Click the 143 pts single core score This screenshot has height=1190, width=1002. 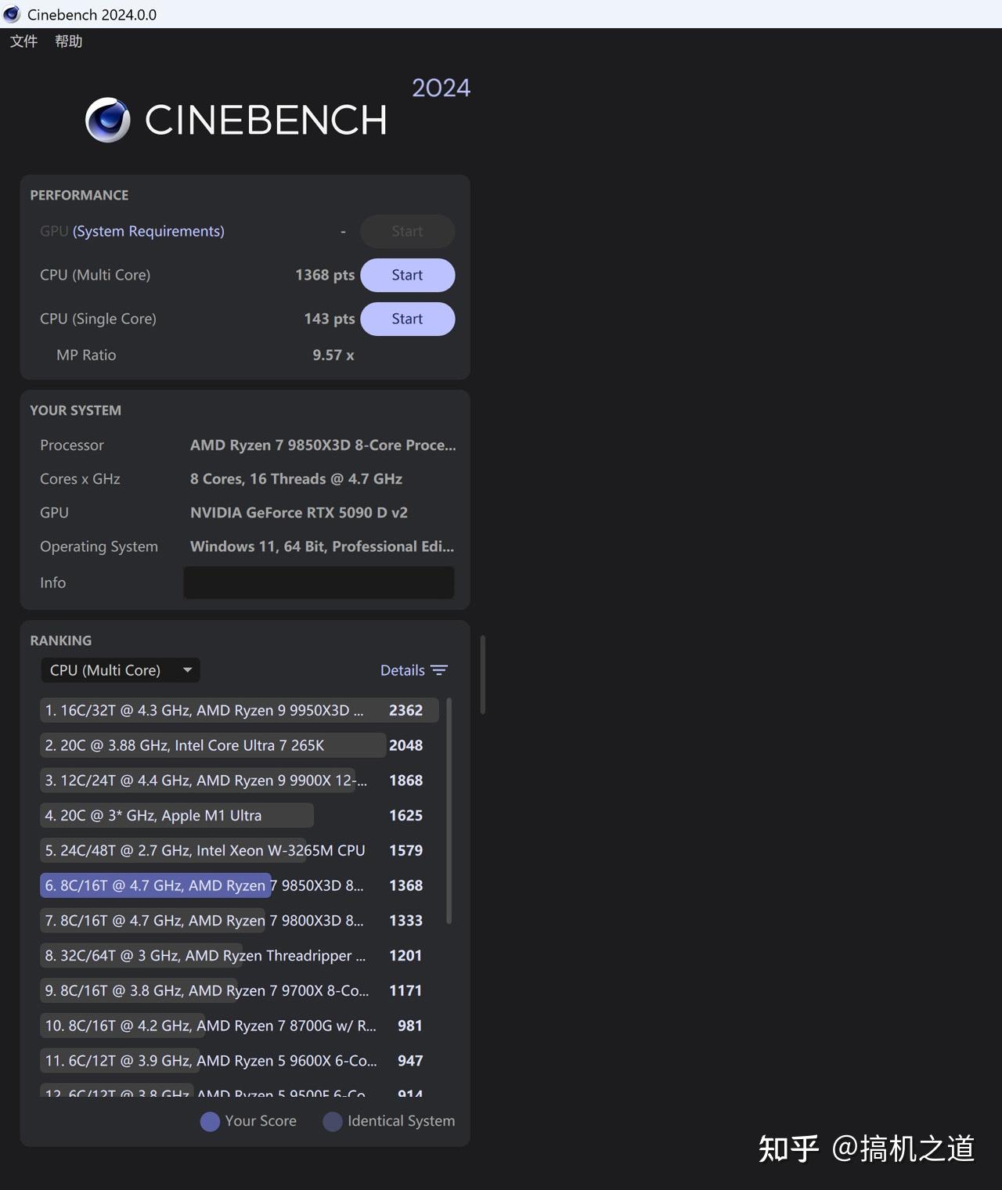coord(330,319)
